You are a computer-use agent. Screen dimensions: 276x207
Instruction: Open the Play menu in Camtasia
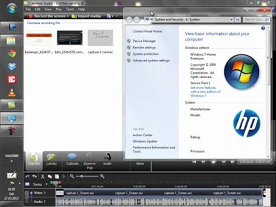pos(58,9)
